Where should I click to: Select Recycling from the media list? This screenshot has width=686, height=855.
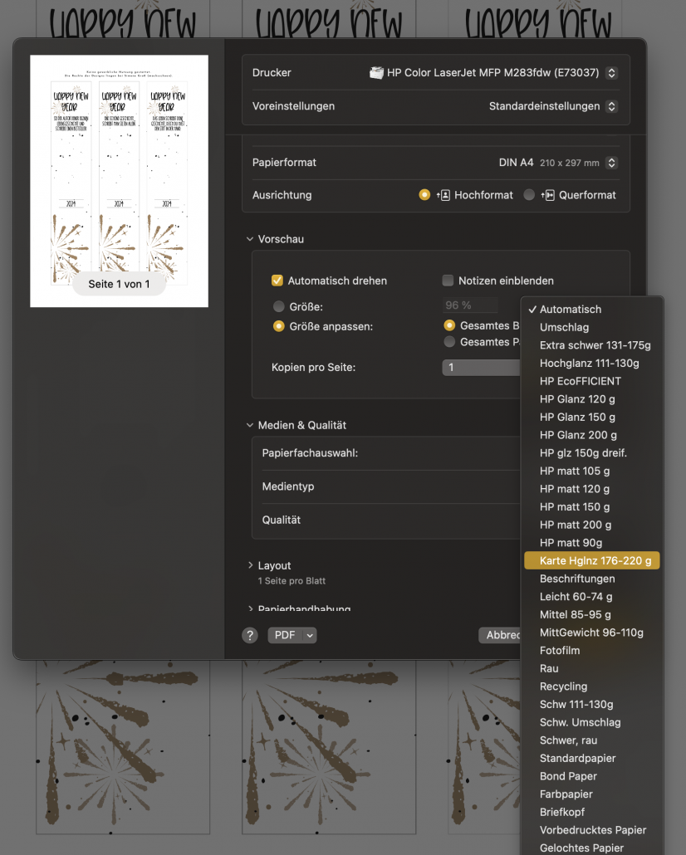(x=563, y=686)
